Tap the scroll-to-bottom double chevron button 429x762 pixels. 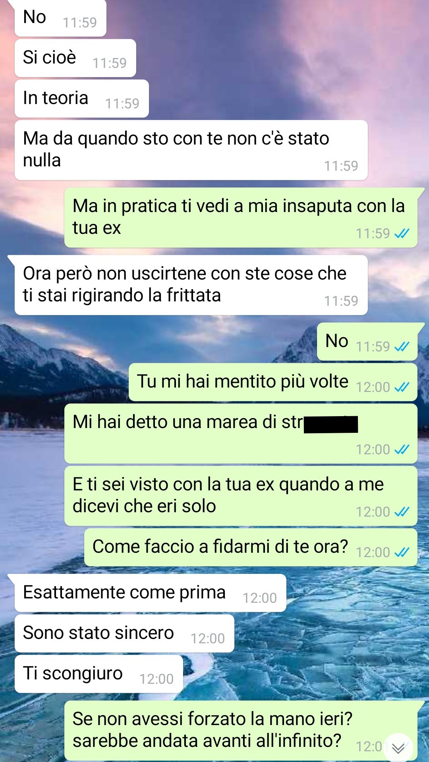[x=398, y=748]
